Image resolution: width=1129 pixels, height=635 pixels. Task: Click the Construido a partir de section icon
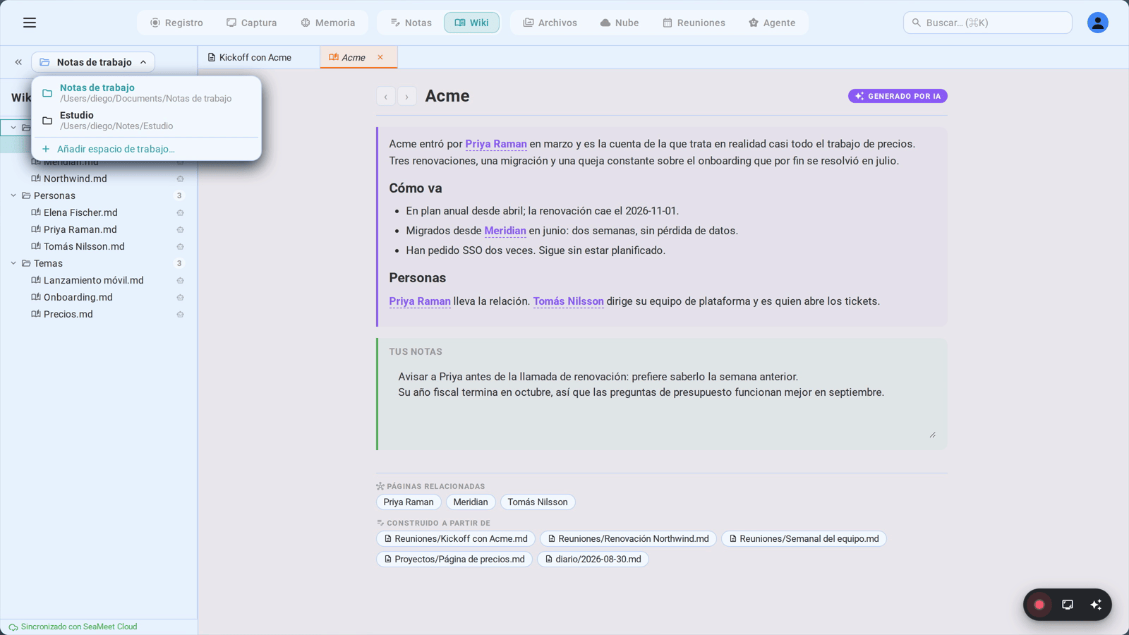click(x=380, y=523)
